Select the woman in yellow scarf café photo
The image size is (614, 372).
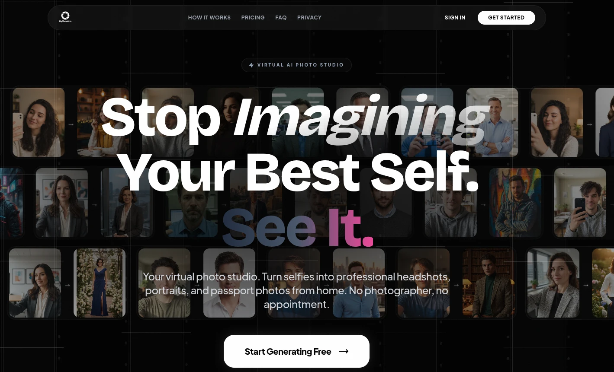103,122
